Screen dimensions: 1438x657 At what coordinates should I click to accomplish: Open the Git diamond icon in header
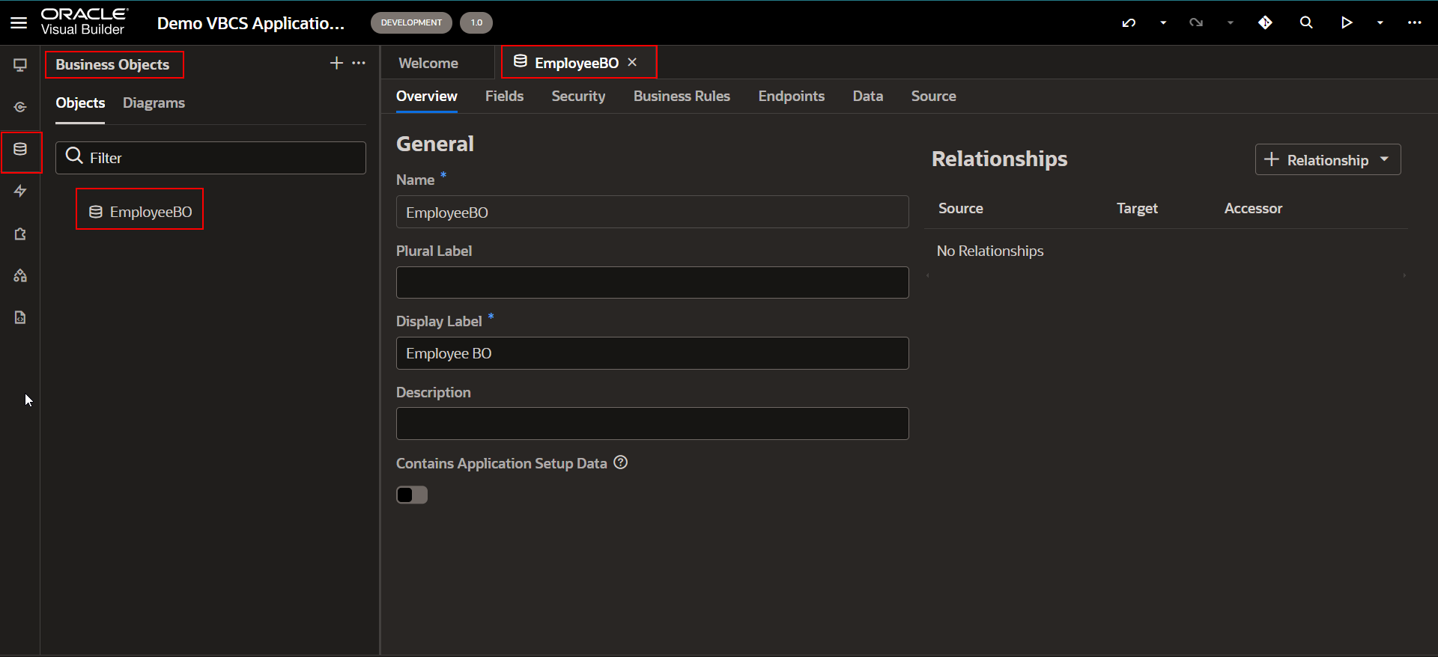(x=1265, y=22)
